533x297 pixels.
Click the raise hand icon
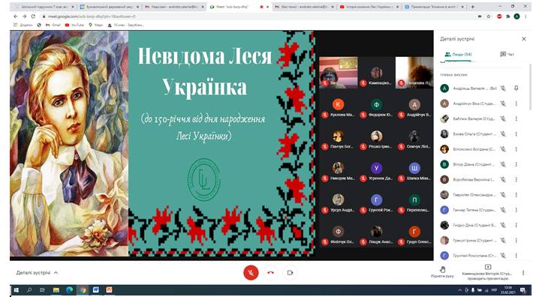[442, 270]
